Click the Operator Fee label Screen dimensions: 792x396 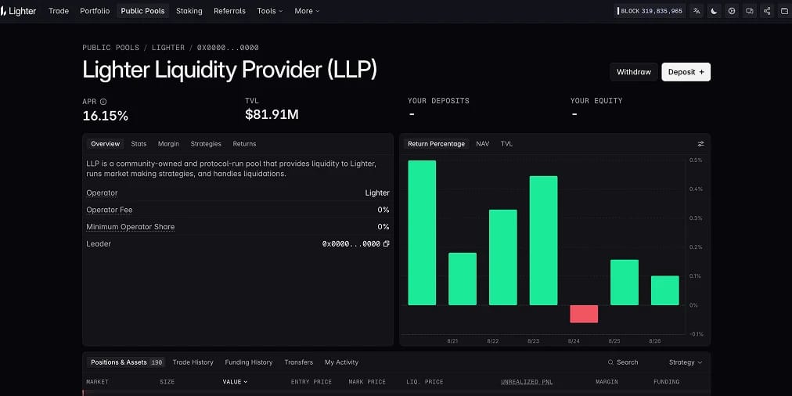coord(110,210)
